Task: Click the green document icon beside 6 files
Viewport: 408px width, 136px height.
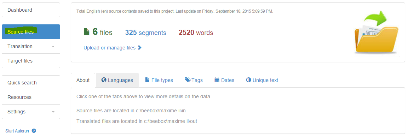Action: pyautogui.click(x=86, y=32)
